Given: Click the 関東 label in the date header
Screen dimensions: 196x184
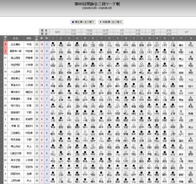Looking at the screenshot, I should (x=44, y=31).
